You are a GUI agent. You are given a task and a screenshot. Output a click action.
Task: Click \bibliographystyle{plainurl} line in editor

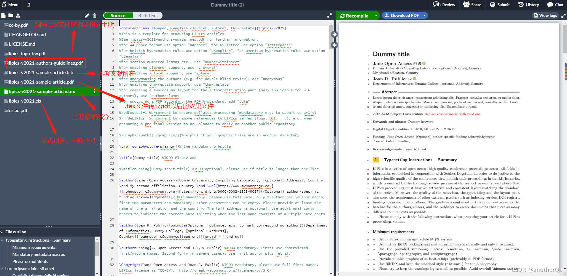coord(175,146)
